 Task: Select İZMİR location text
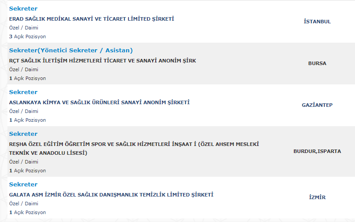pos(317,197)
